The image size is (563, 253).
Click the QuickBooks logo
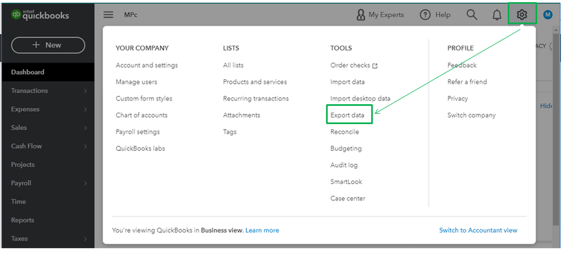(x=40, y=15)
